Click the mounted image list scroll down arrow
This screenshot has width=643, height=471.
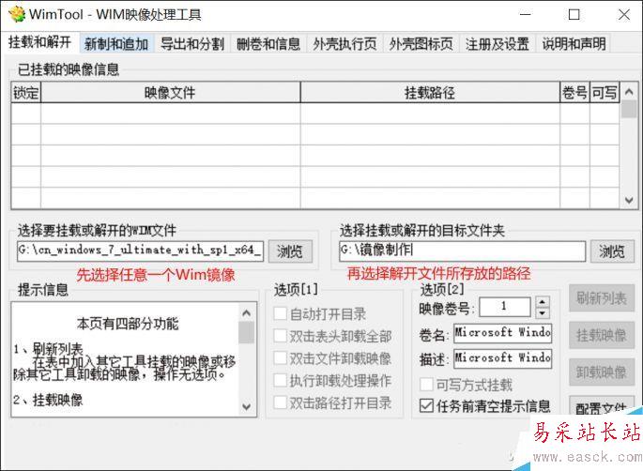point(629,200)
